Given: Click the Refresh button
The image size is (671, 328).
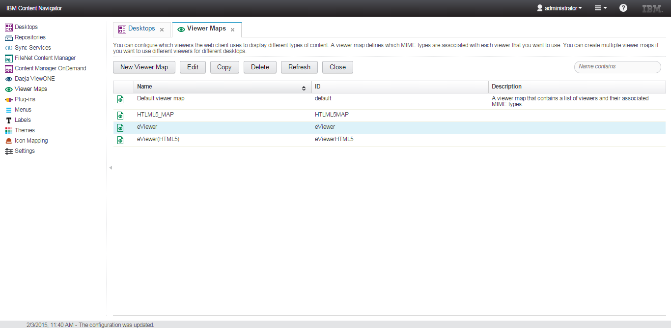Looking at the screenshot, I should pos(300,67).
